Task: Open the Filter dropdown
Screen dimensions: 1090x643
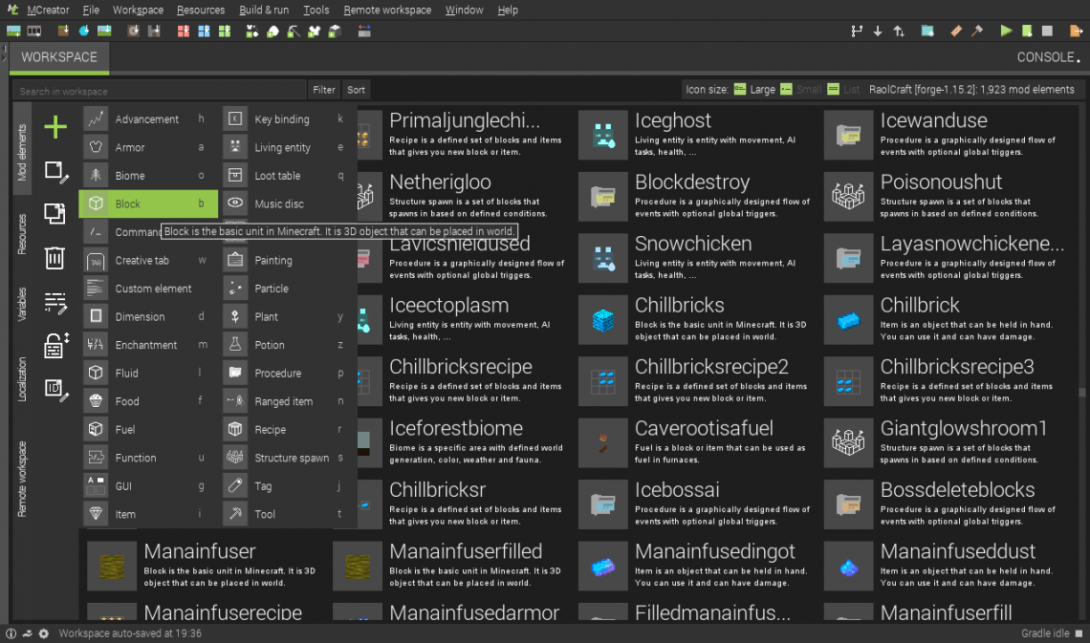Action: [x=323, y=90]
